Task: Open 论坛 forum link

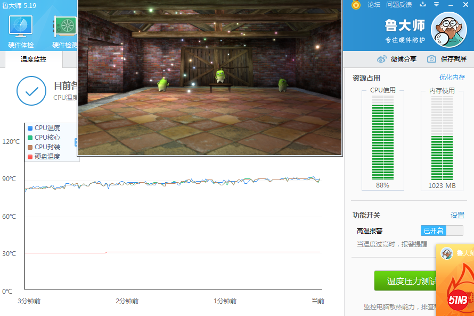Action: 374,5
